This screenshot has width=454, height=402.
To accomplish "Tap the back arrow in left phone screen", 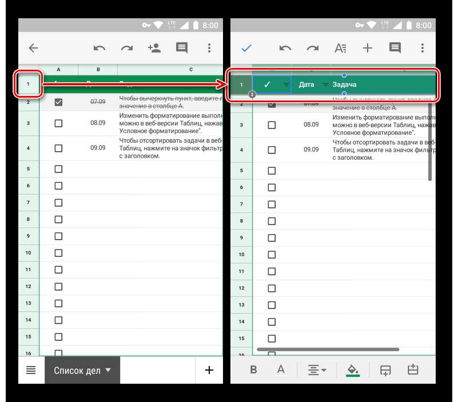I will pos(33,48).
